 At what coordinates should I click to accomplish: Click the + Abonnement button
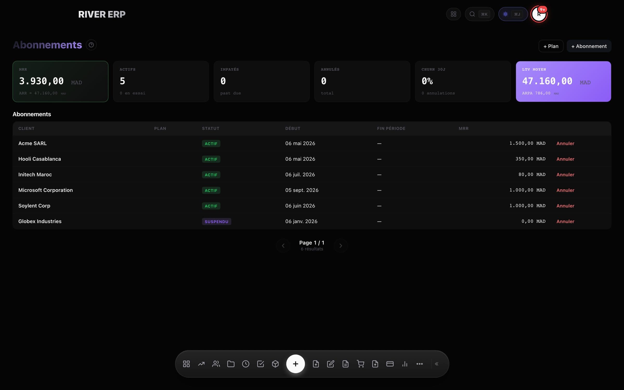(589, 46)
